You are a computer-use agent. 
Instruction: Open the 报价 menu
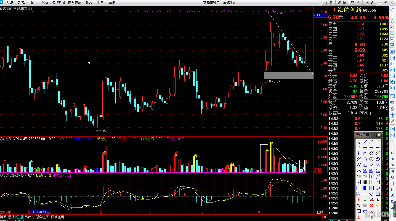[33, 2]
